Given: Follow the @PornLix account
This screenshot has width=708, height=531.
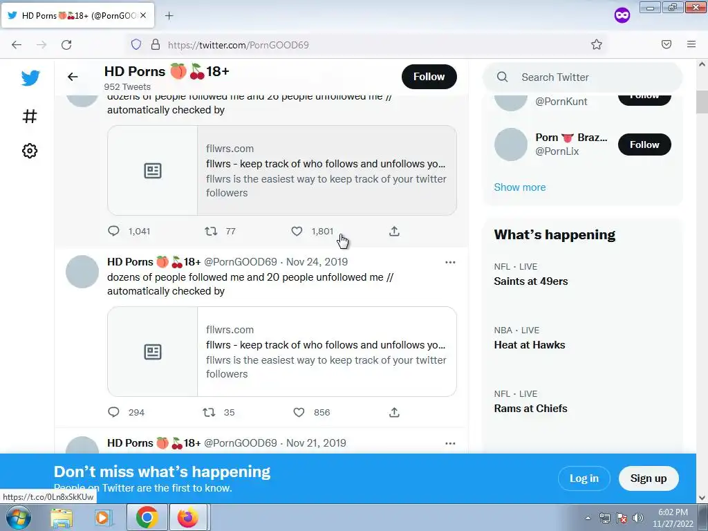Looking at the screenshot, I should [x=644, y=145].
